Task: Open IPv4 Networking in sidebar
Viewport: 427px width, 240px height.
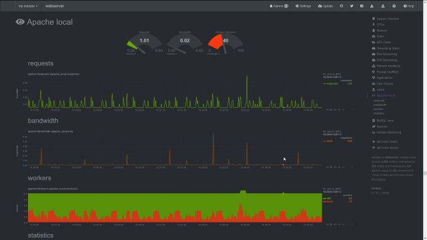Action: point(384,54)
